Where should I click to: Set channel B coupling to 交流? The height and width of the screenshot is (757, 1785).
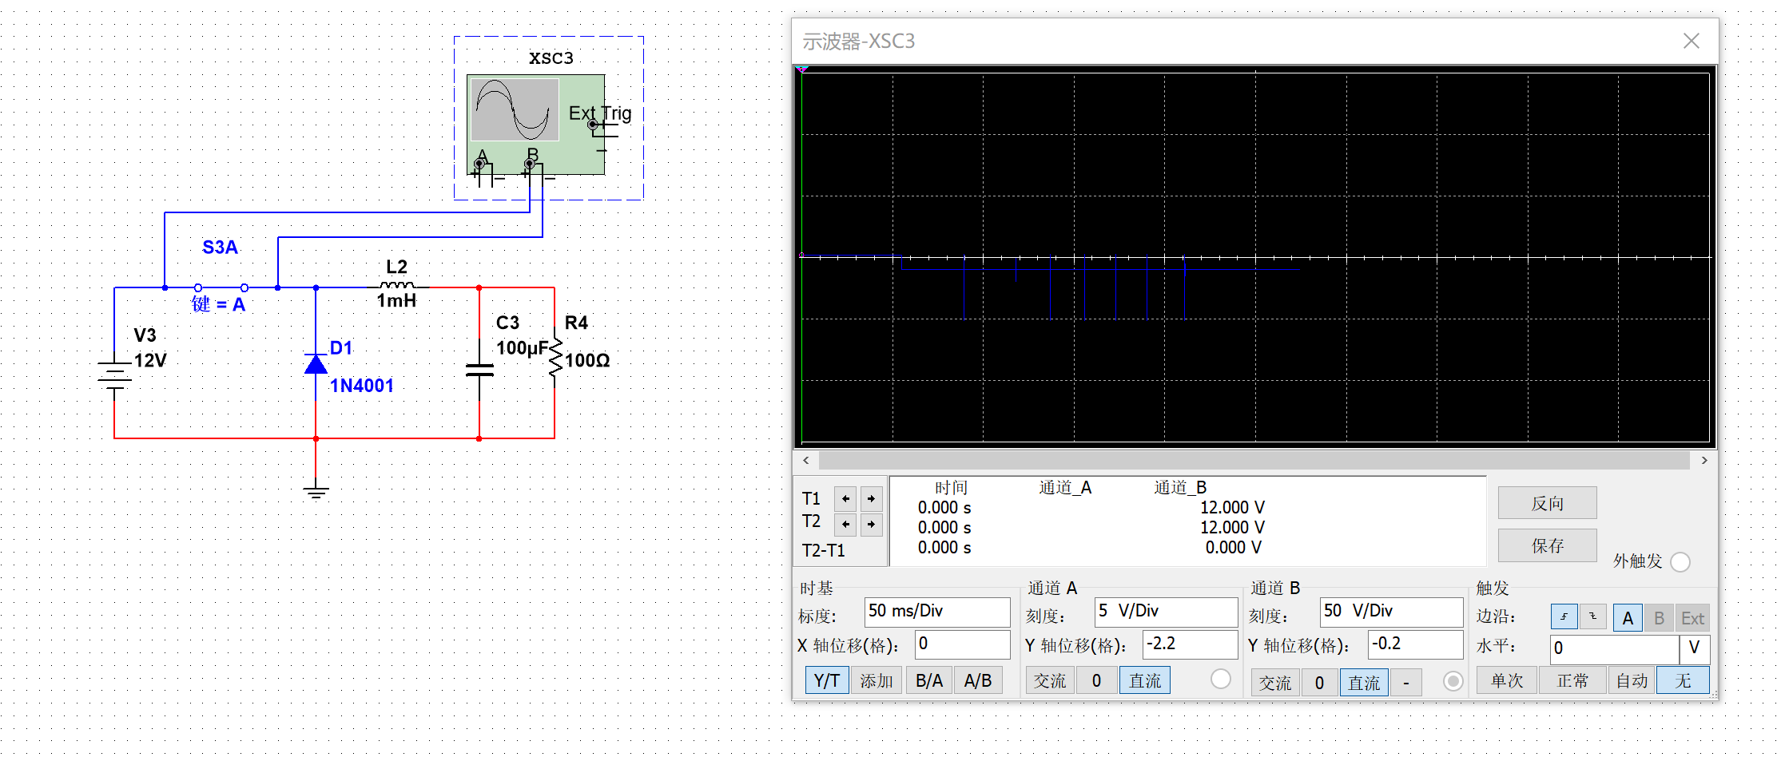[x=1275, y=683]
